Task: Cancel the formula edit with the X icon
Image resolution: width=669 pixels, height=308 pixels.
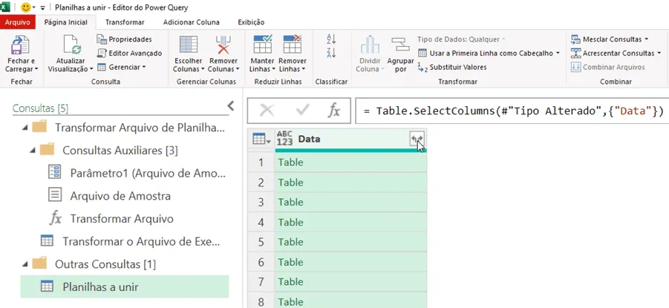Action: pyautogui.click(x=267, y=111)
